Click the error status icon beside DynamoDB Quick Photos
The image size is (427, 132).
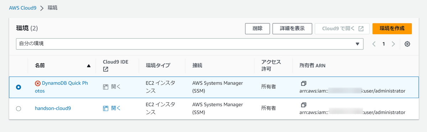pyautogui.click(x=38, y=84)
